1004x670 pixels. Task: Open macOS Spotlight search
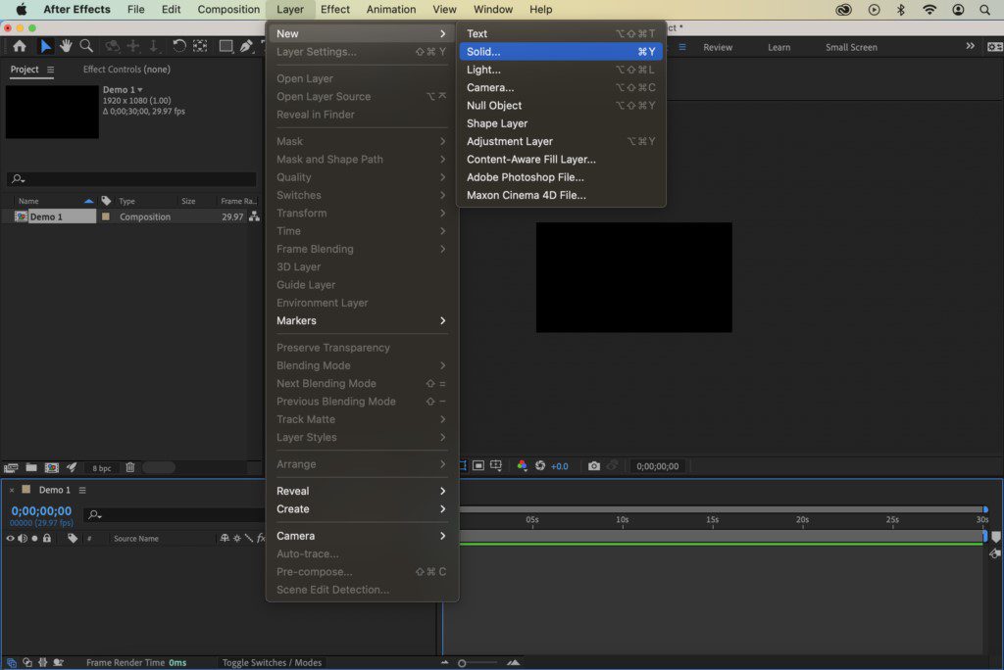984,10
